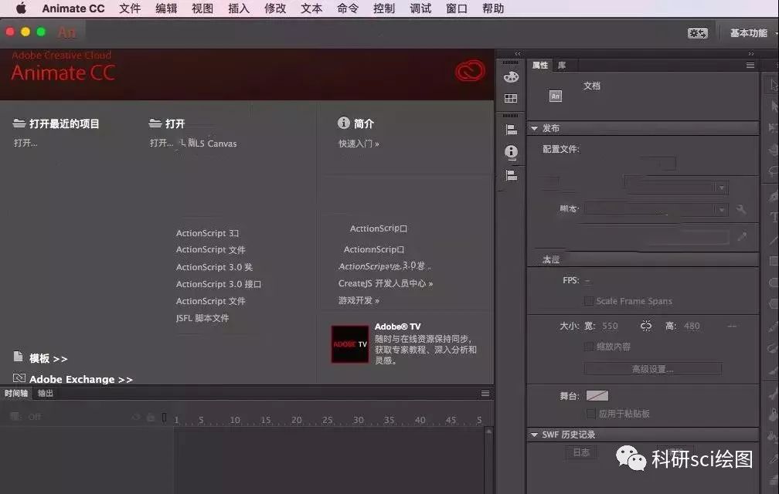Click the 高 height value 480

click(692, 326)
